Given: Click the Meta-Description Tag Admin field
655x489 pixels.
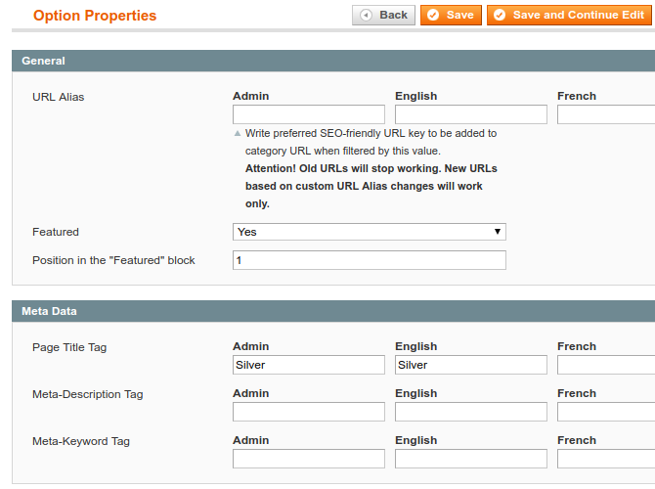Looking at the screenshot, I should 309,412.
